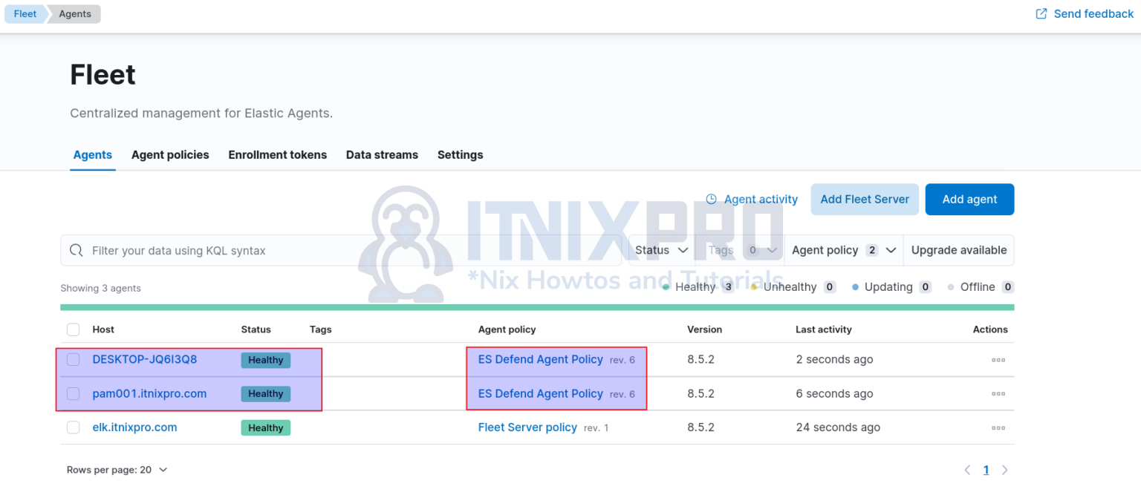This screenshot has width=1141, height=489.
Task: Expand the Agent policy filter dropdown
Action: click(843, 250)
